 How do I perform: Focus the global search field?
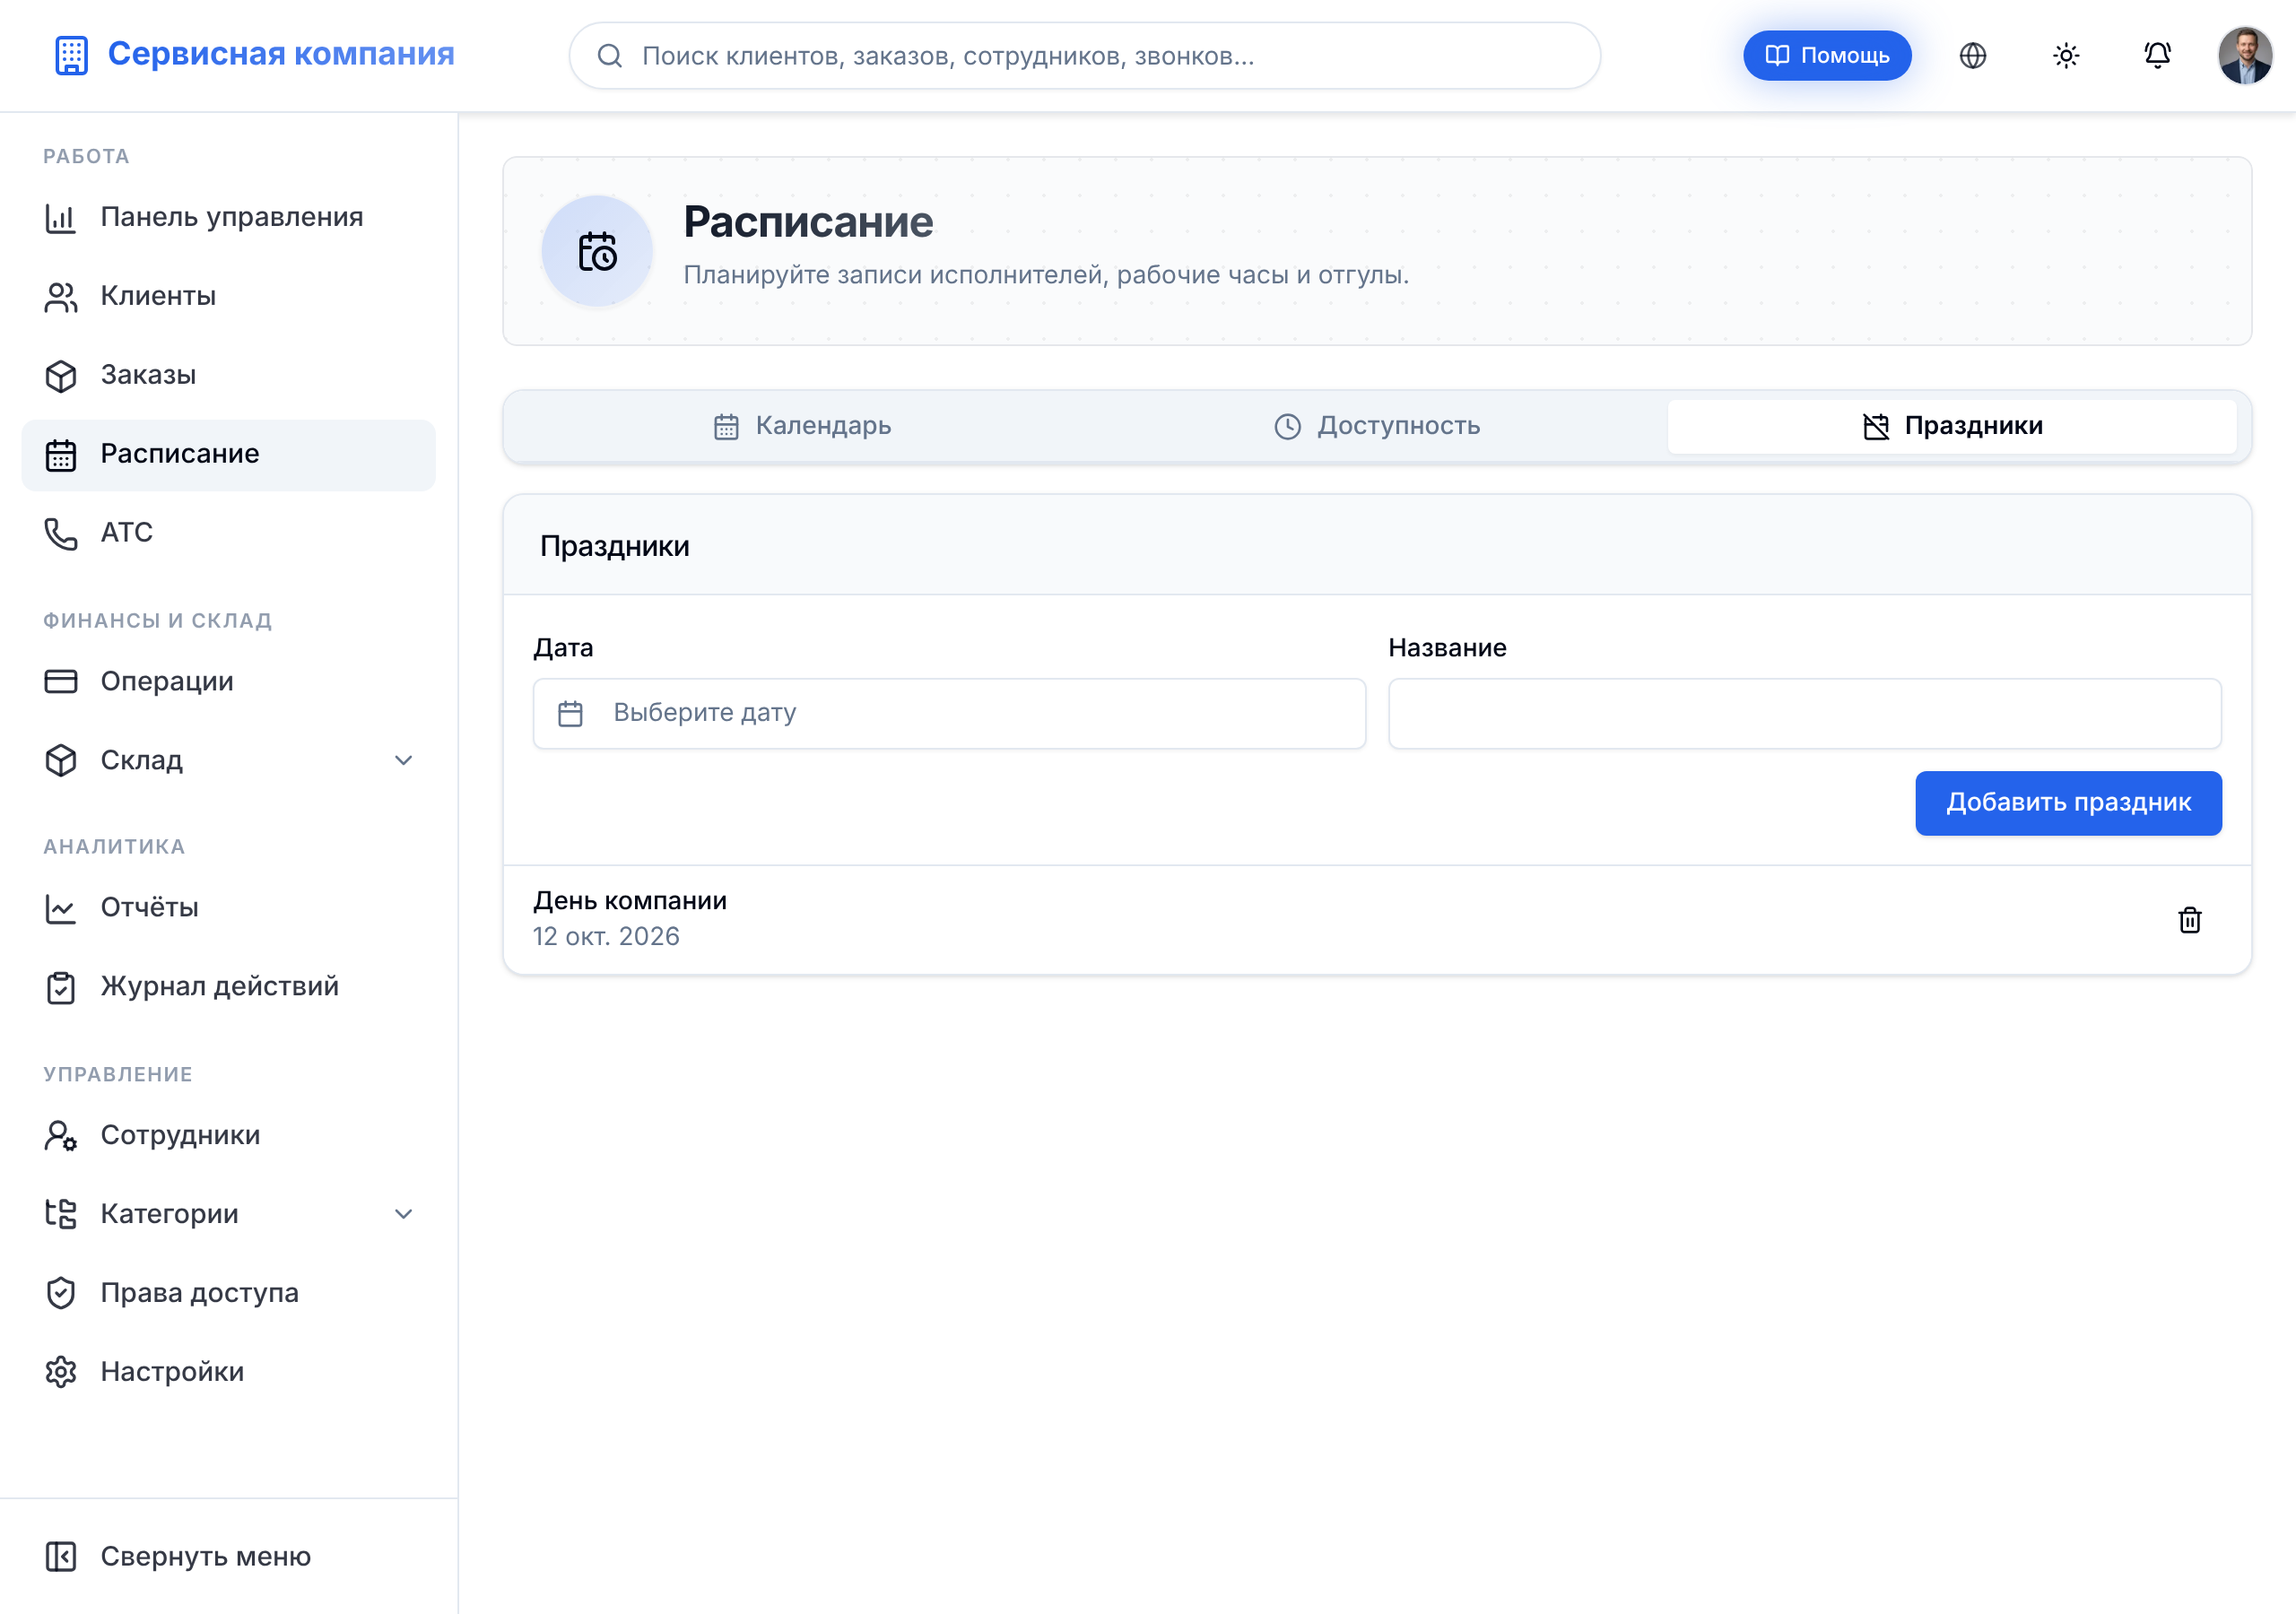click(x=1084, y=56)
